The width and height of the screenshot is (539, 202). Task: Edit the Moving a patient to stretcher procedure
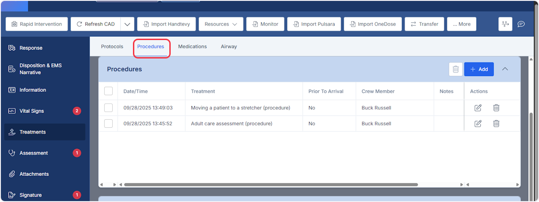pos(478,108)
